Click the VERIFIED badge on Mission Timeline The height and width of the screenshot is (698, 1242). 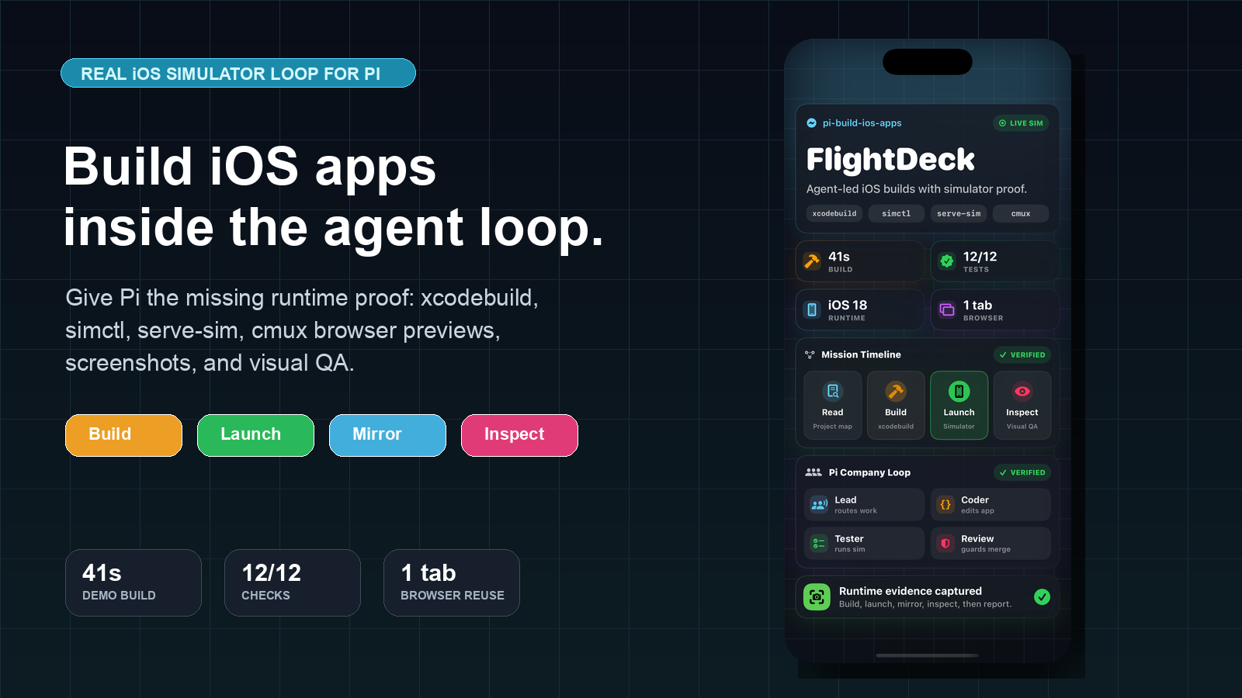tap(1022, 354)
